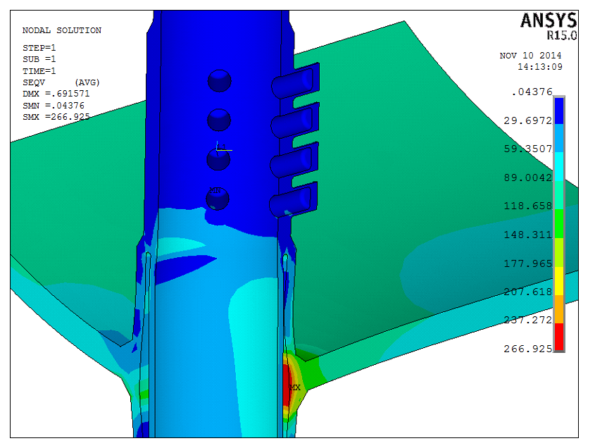This screenshot has height=448, width=595.
Task: Click legend value 207.618
Action: pyautogui.click(x=528, y=292)
